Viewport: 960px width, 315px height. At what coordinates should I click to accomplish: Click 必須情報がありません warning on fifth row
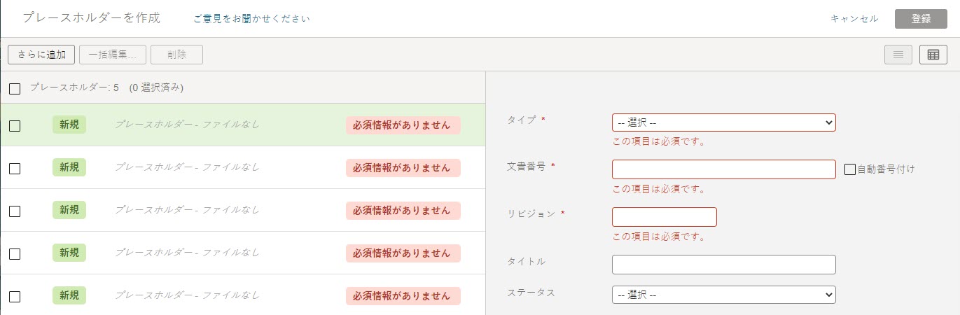403,296
